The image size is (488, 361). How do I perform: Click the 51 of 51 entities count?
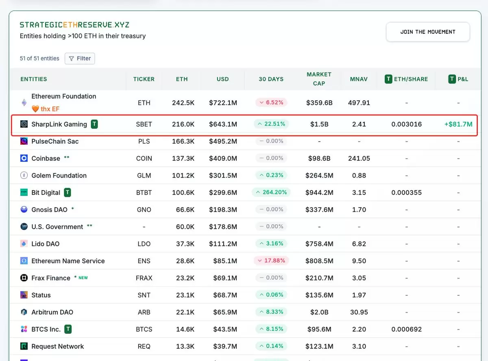(x=39, y=58)
